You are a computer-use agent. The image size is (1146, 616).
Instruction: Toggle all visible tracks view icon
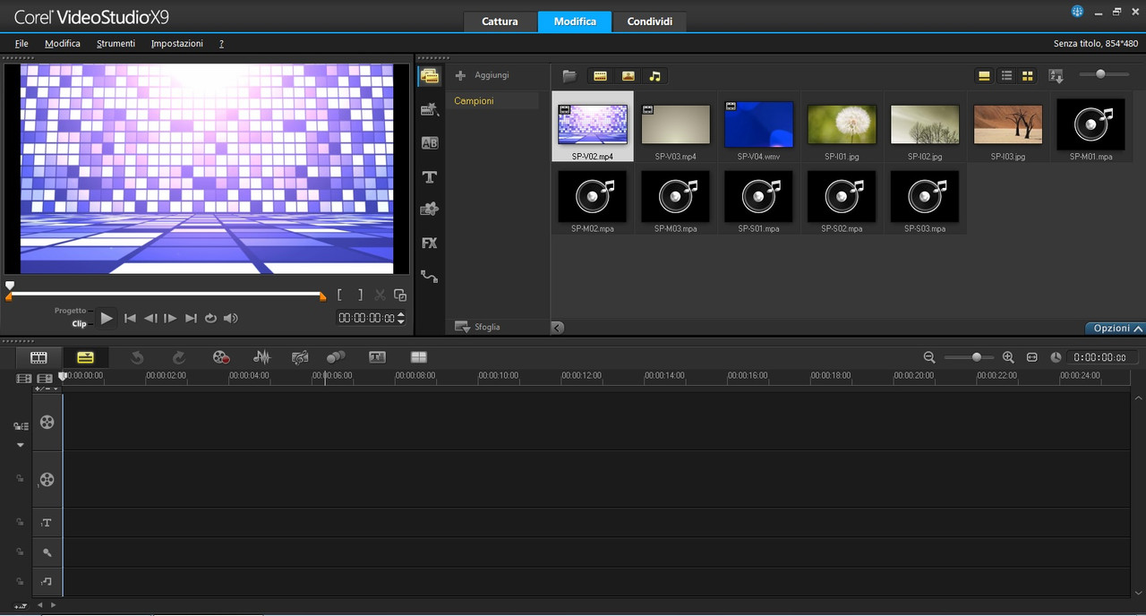coord(24,379)
